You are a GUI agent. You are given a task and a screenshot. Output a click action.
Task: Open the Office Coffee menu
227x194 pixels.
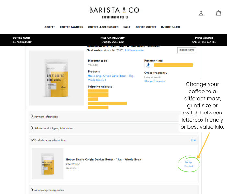146,27
